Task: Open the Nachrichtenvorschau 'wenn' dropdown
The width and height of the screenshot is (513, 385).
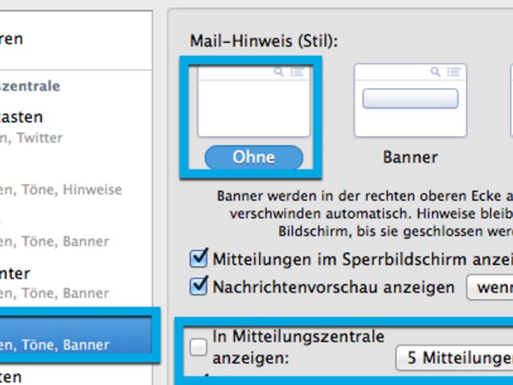Action: point(490,288)
